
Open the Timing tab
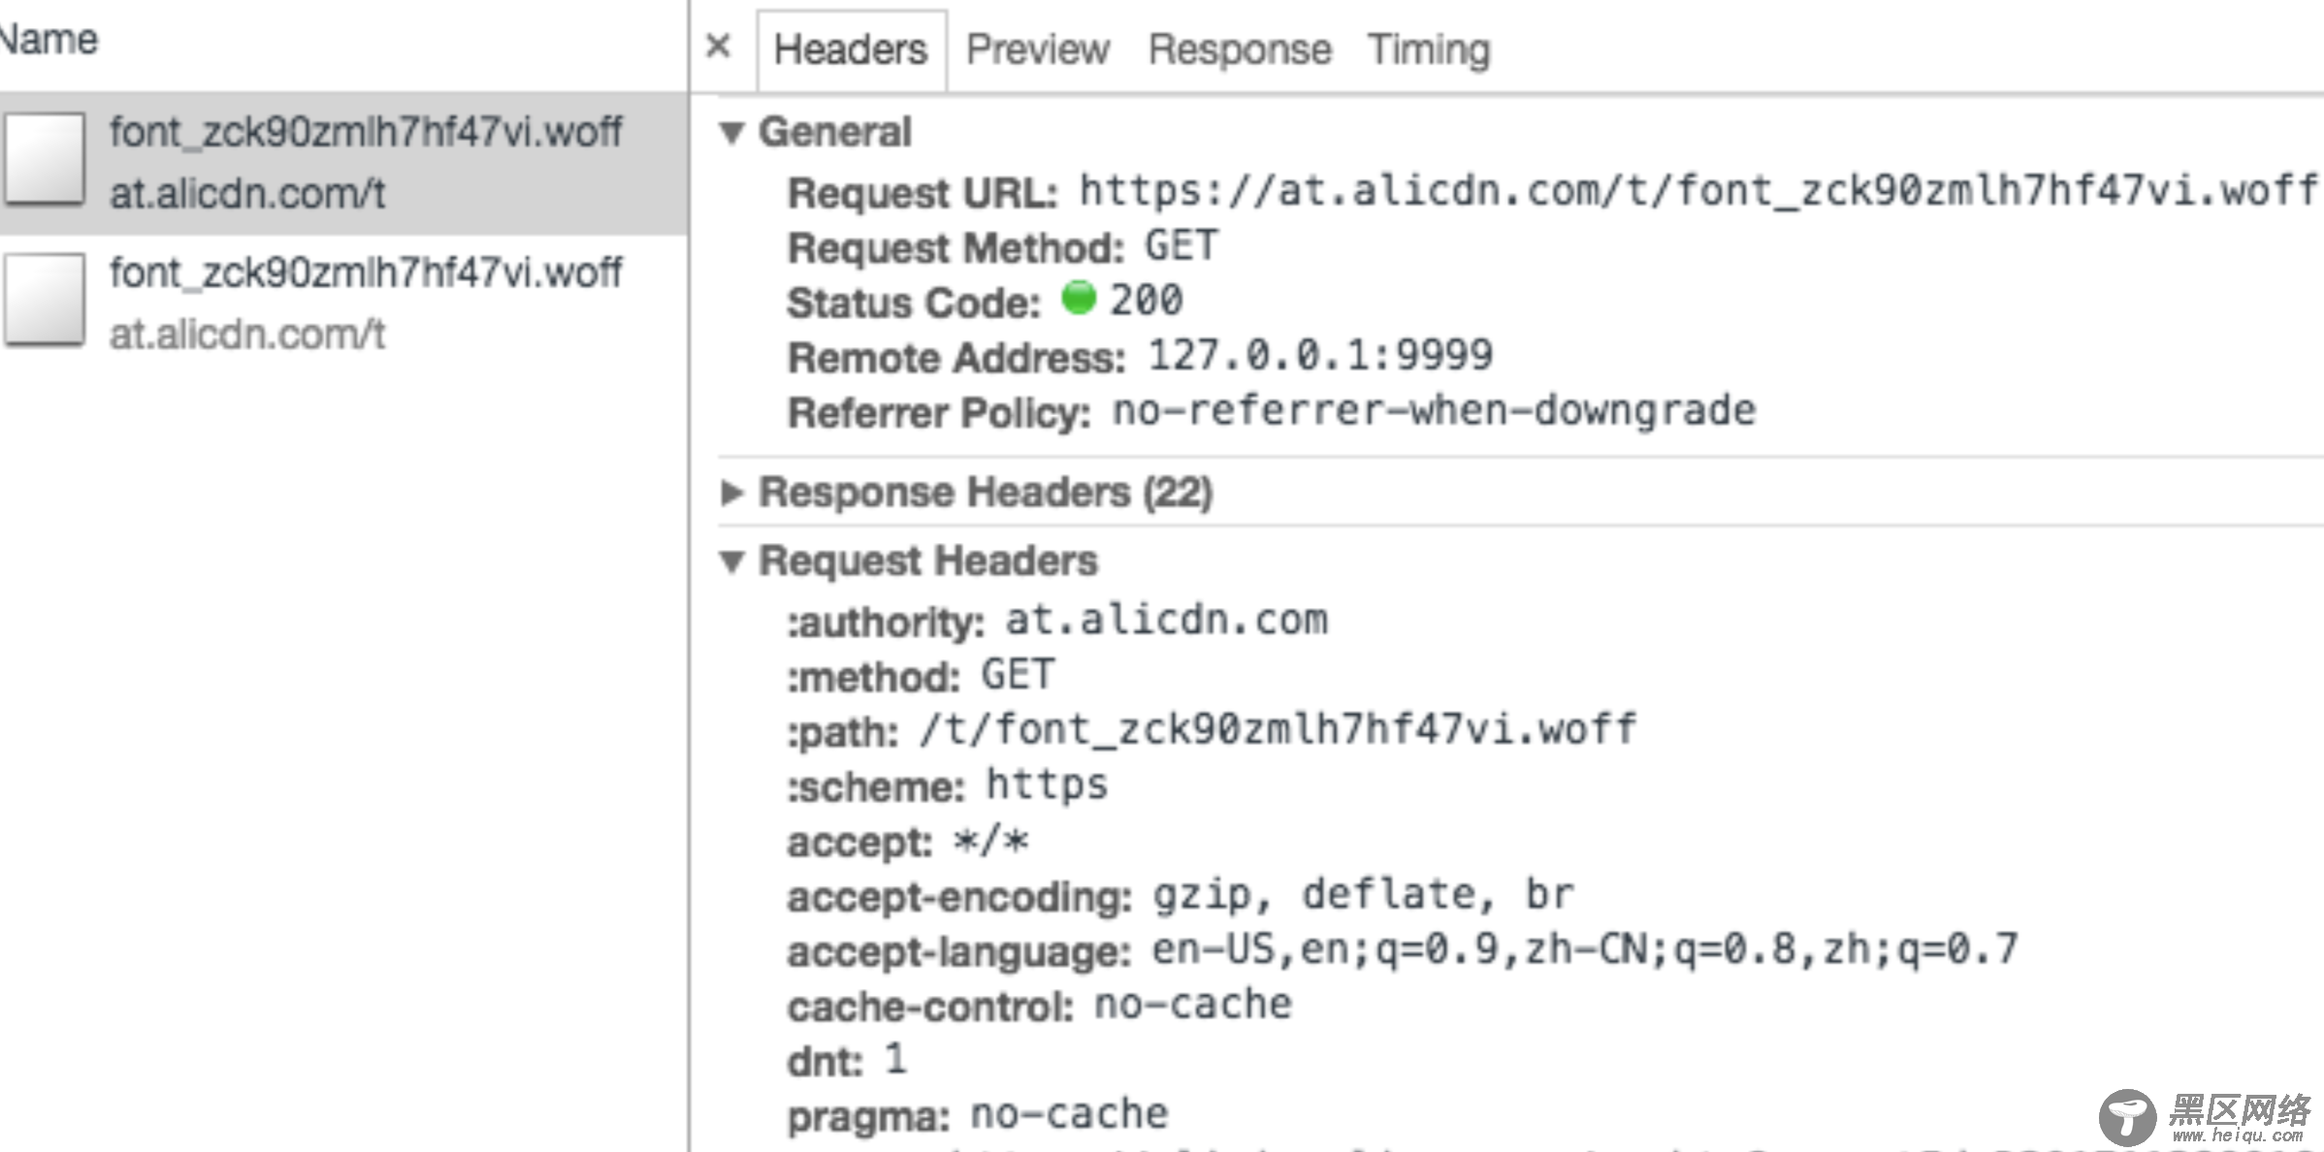[x=1429, y=49]
